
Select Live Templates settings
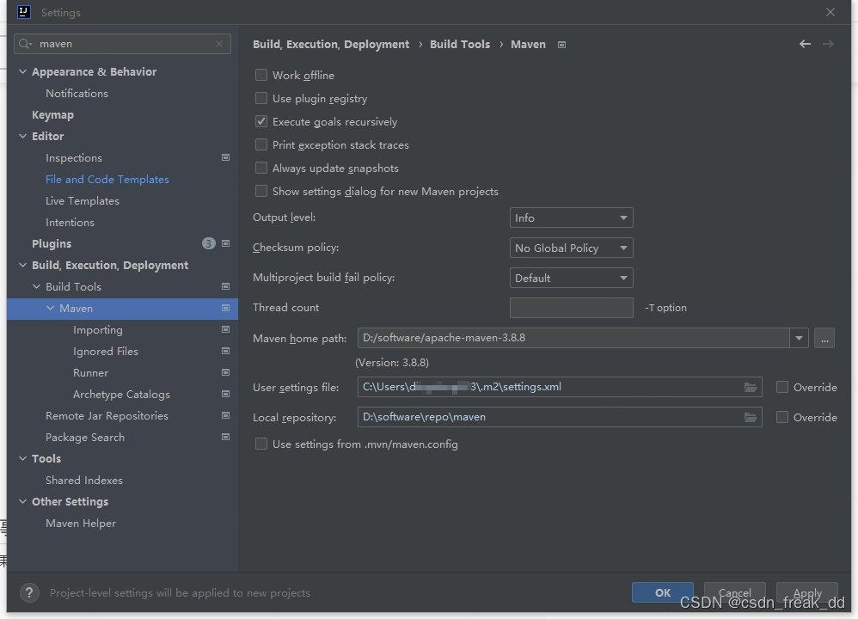click(x=82, y=201)
